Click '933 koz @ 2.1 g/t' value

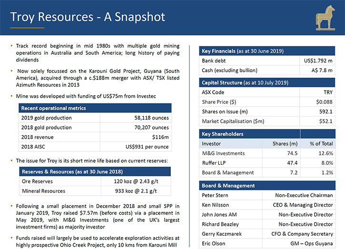tap(136, 191)
